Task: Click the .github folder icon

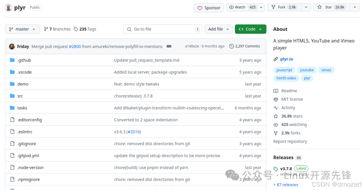Action: [x=12, y=60]
